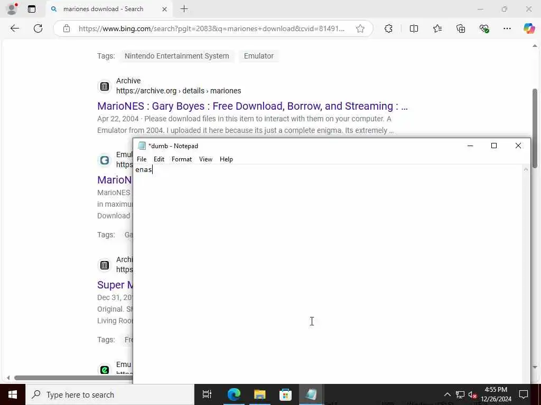Open File Explorer from taskbar
Screen dimensions: 541x405
[x=259, y=394]
